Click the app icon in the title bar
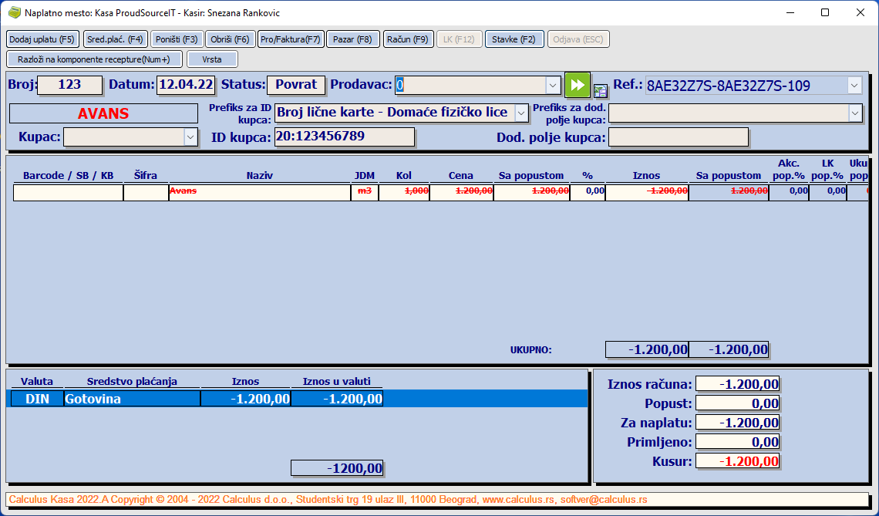Viewport: 879px width, 516px height. pyautogui.click(x=13, y=12)
